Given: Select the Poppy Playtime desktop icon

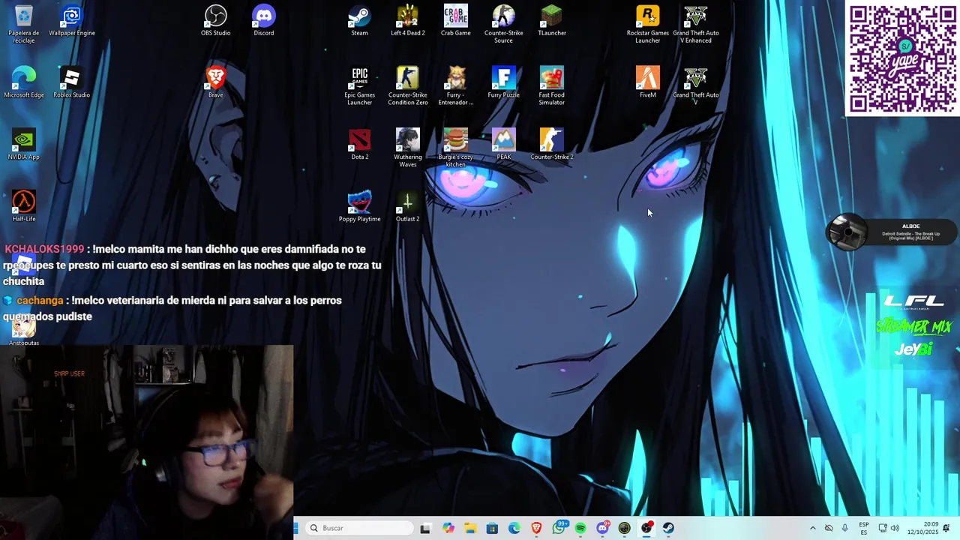Looking at the screenshot, I should click(x=359, y=206).
